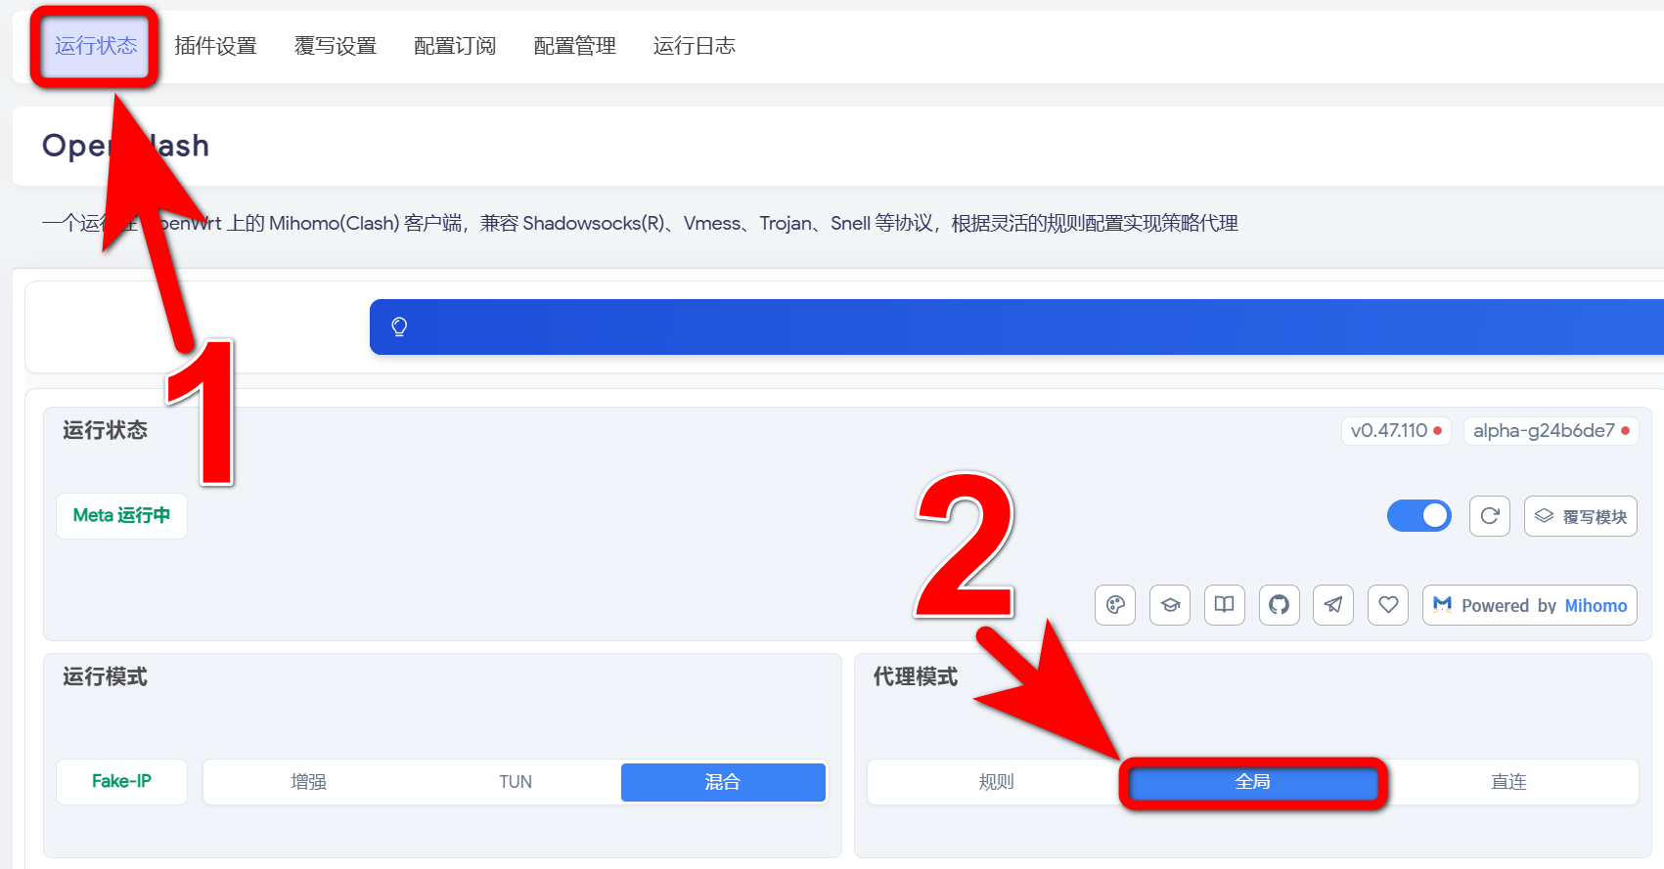The height and width of the screenshot is (869, 1664).
Task: Select the 混合 run mode option
Action: [723, 782]
